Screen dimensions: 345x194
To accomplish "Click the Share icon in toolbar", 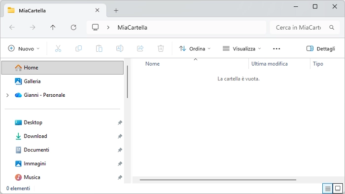I will 140,48.
